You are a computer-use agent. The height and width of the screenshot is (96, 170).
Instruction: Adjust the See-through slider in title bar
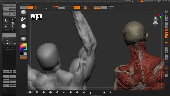(135, 1)
